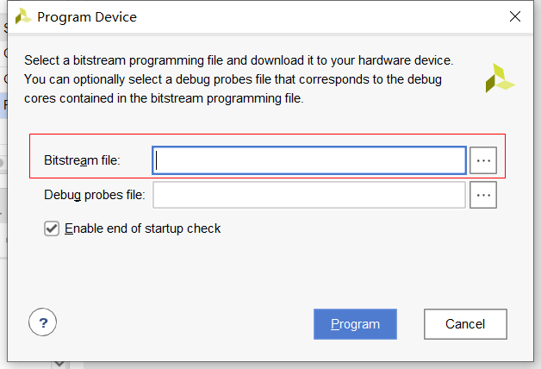Viewport: 541px width, 369px height.
Task: Click the 'Debug probes file:' label
Action: point(95,196)
